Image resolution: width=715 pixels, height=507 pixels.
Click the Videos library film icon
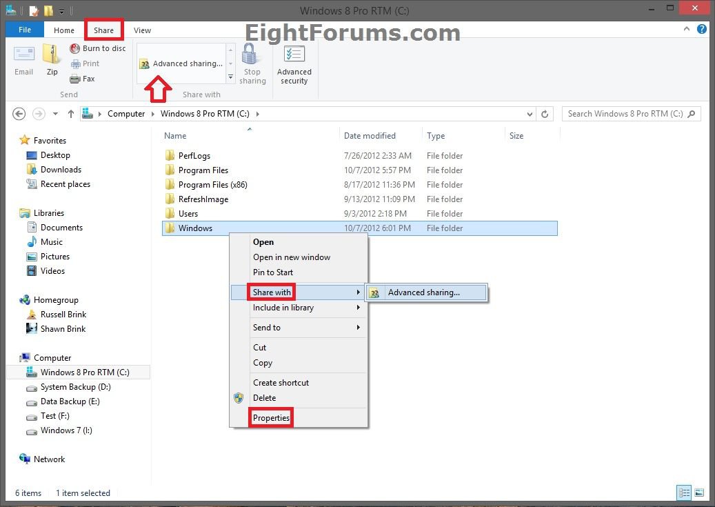32,271
